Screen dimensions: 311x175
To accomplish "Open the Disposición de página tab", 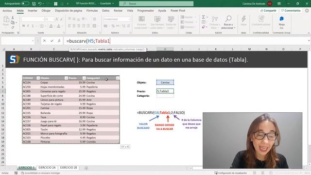I will pos(69,11).
